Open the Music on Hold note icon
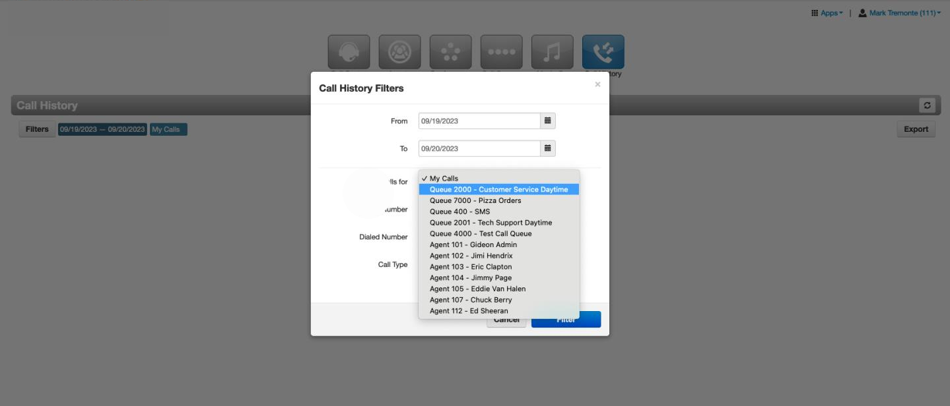The width and height of the screenshot is (950, 406). (x=553, y=52)
